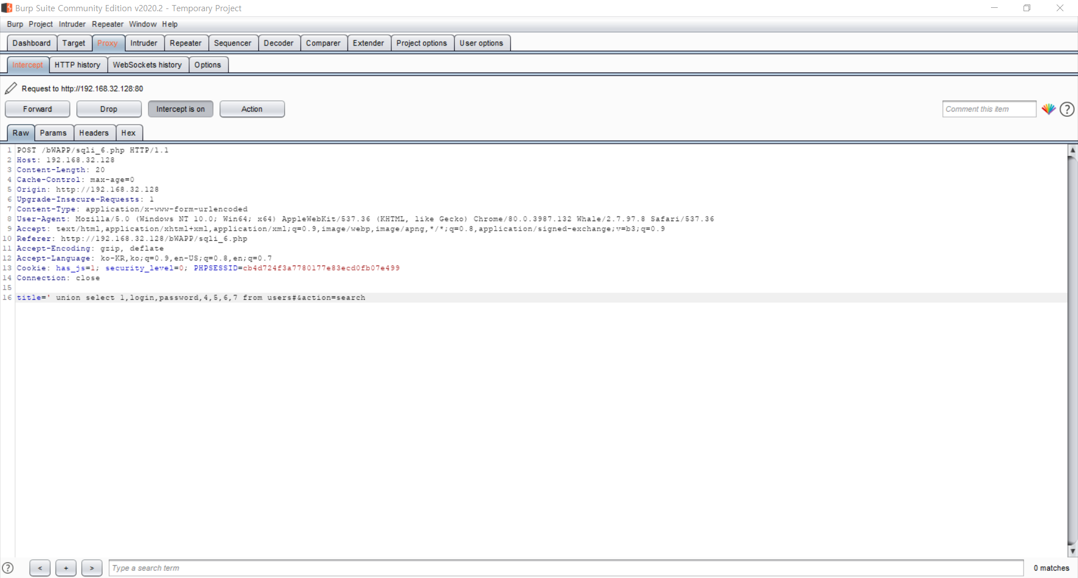Select the Raw request view tab
Screen dimensions: 1078x578
(x=21, y=133)
